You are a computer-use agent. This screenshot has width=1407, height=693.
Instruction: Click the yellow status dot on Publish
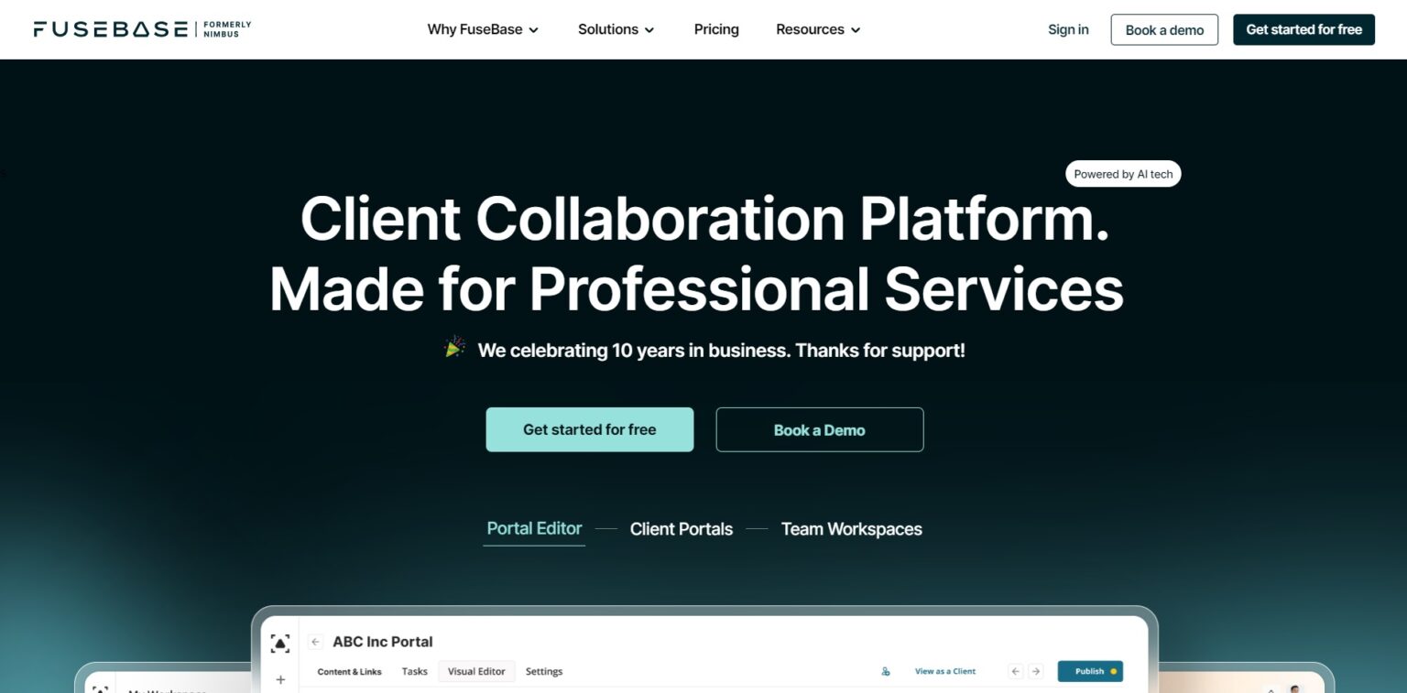1114,671
